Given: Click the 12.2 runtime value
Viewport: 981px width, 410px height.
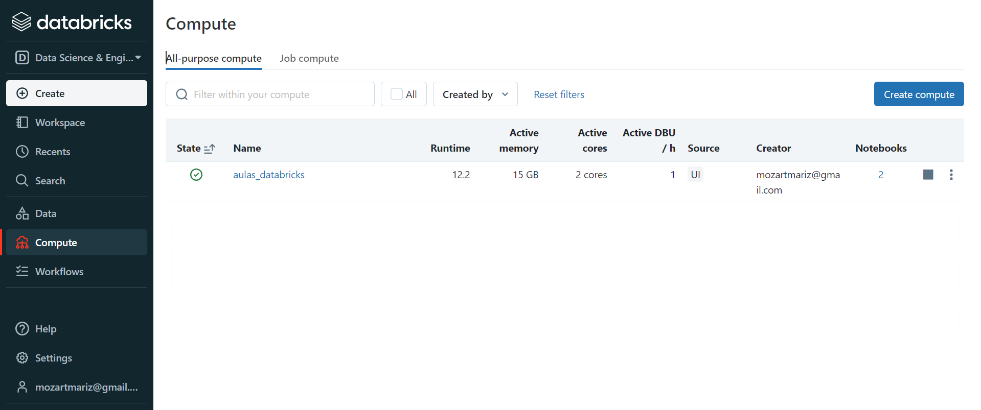Looking at the screenshot, I should click(x=461, y=175).
